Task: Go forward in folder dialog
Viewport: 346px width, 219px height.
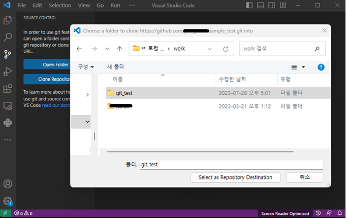Action: tap(94, 49)
